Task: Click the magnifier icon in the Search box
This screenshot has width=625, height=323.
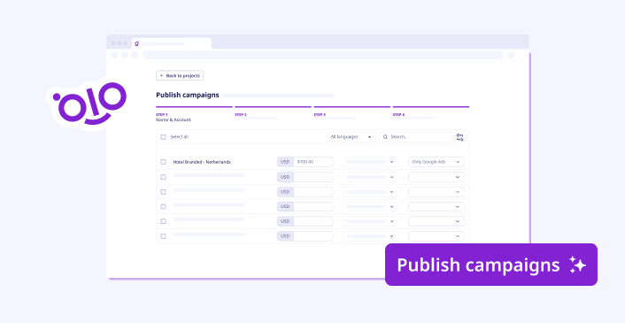Action: pyautogui.click(x=385, y=137)
